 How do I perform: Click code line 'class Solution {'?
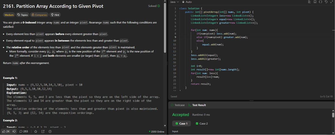[x=191, y=9]
